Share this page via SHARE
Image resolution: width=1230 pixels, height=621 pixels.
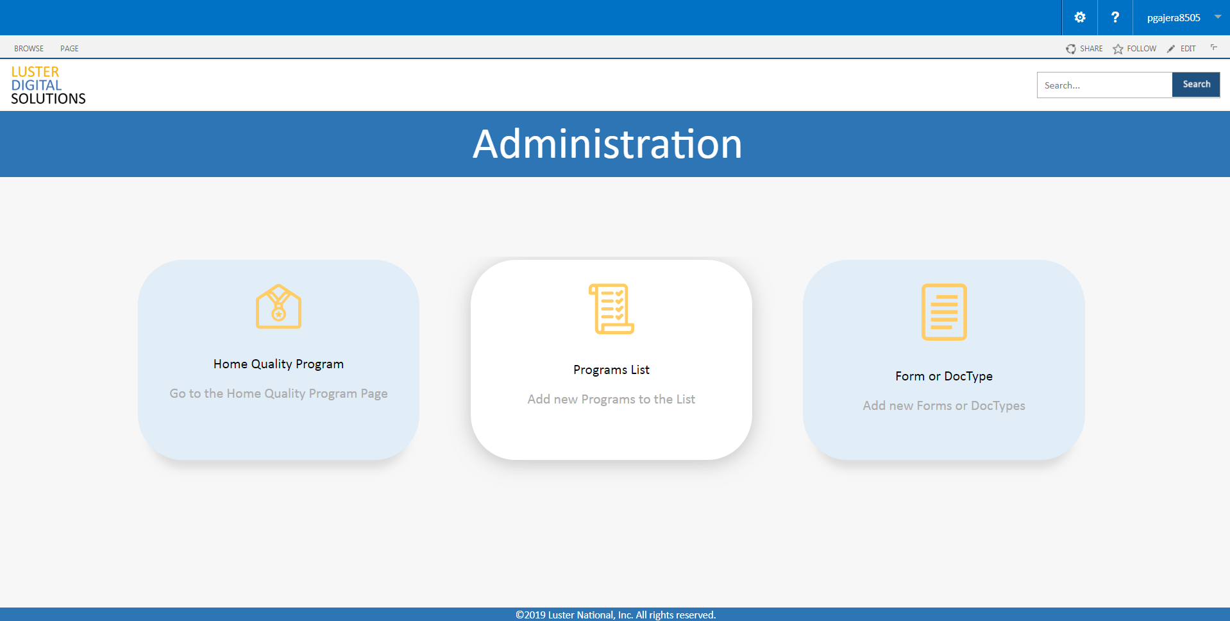click(x=1084, y=49)
